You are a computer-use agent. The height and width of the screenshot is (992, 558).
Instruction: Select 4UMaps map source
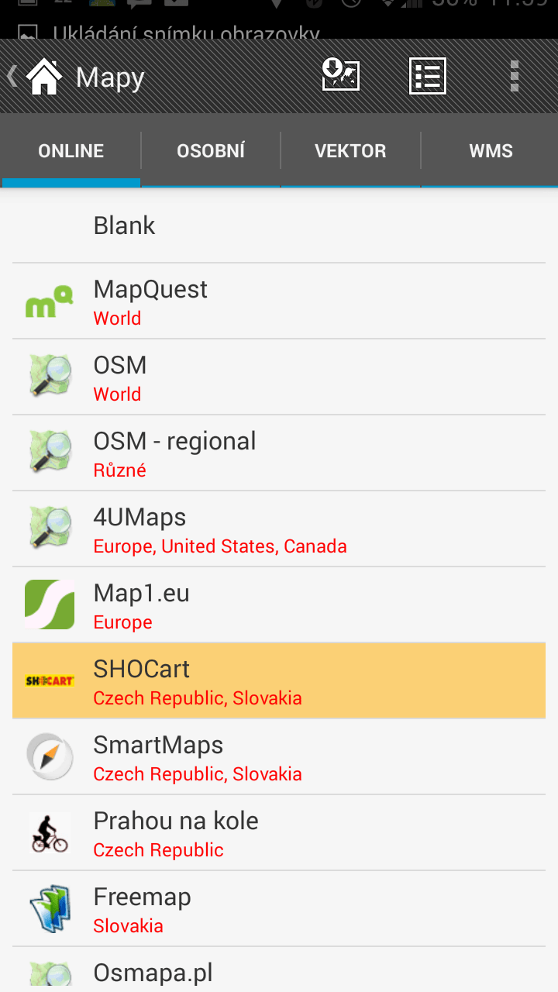pyautogui.click(x=279, y=529)
